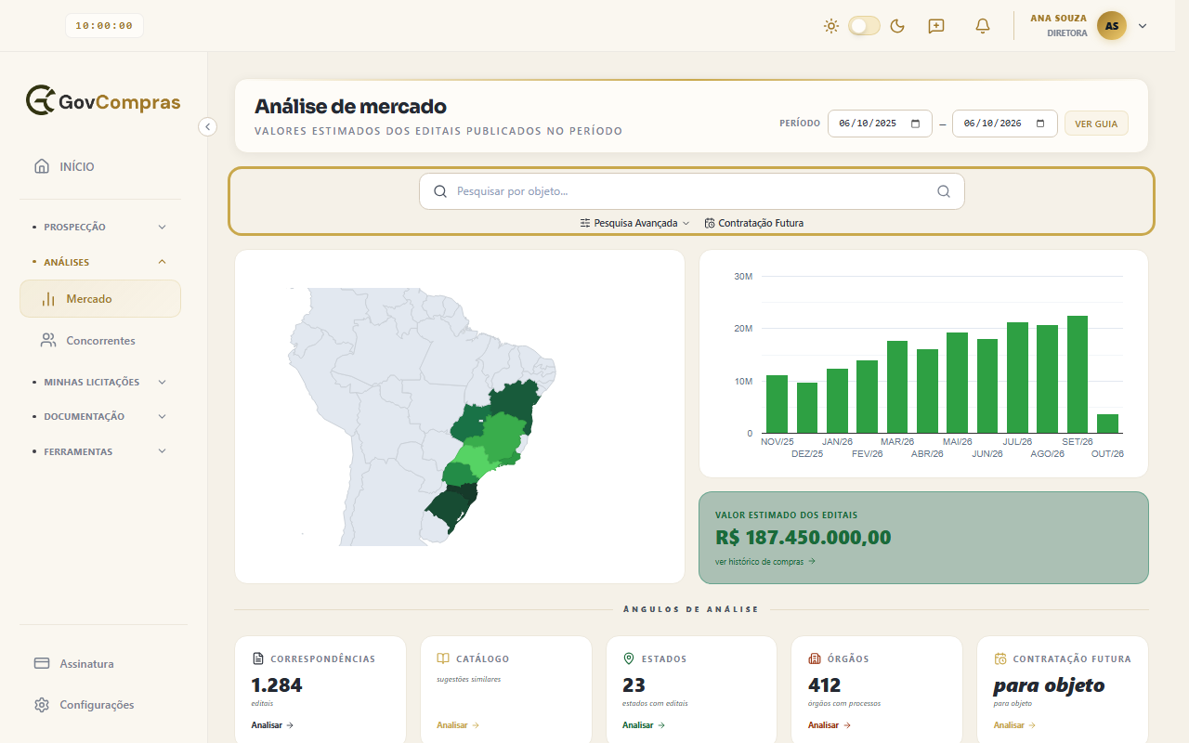1189x743 pixels.
Task: Select Mercado in the sidebar
Action: [x=100, y=299]
